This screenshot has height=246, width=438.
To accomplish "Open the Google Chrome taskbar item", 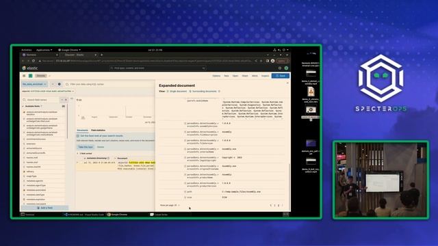I will [x=118, y=215].
